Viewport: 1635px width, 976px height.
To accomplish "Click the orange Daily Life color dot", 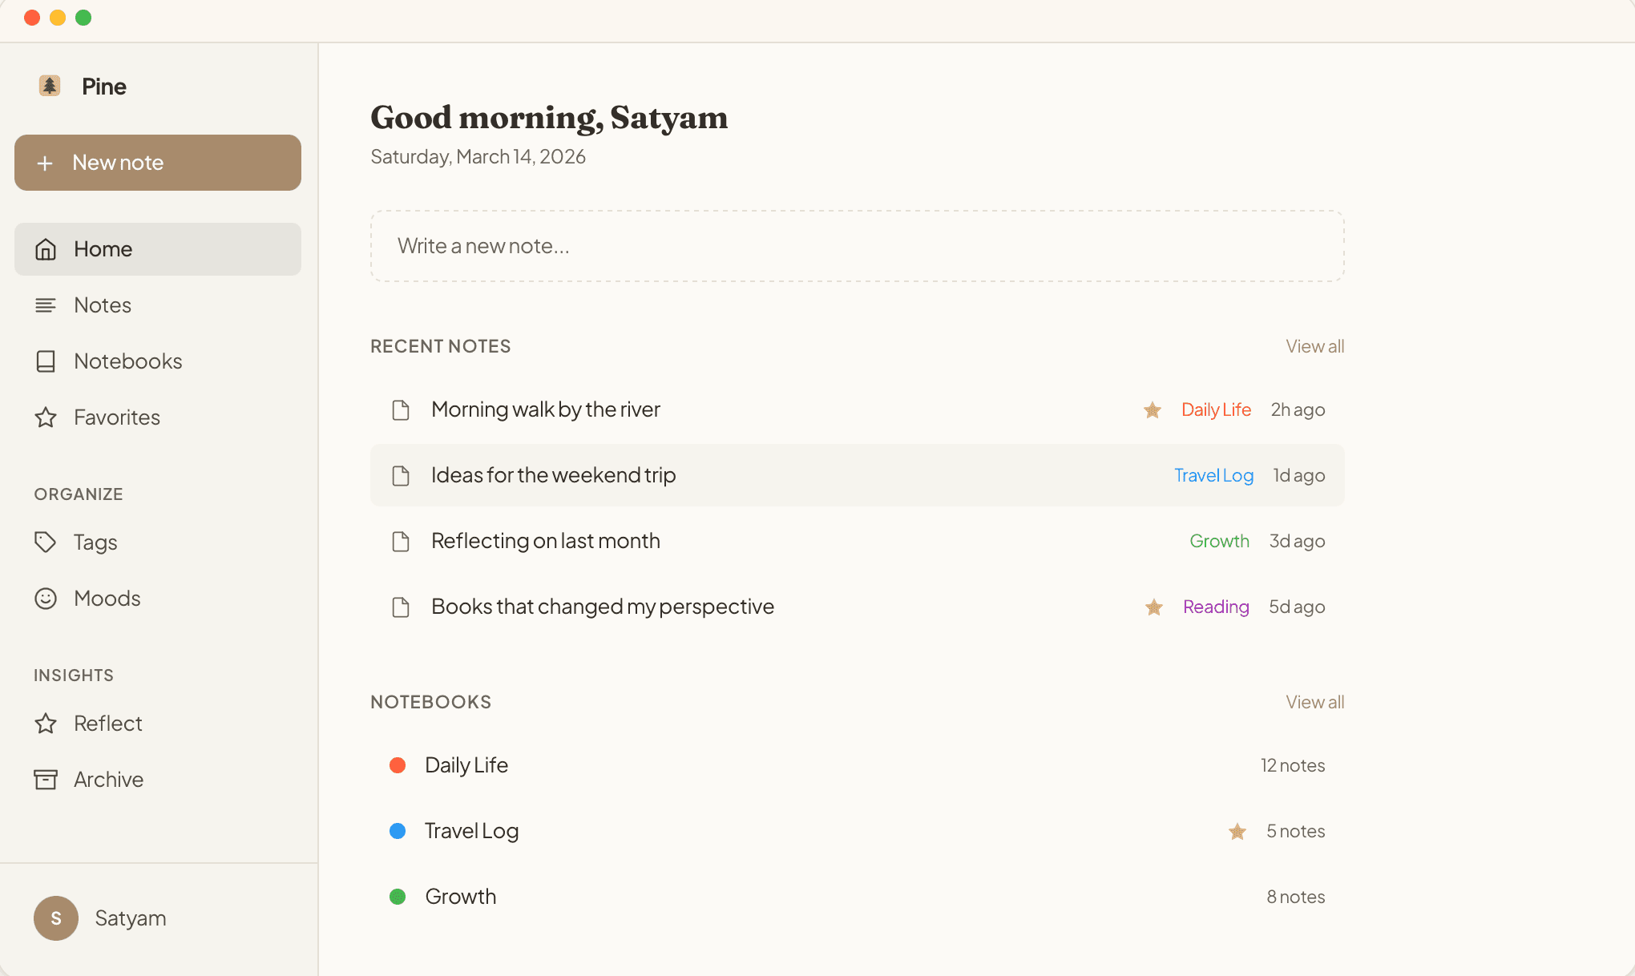I will coord(398,765).
